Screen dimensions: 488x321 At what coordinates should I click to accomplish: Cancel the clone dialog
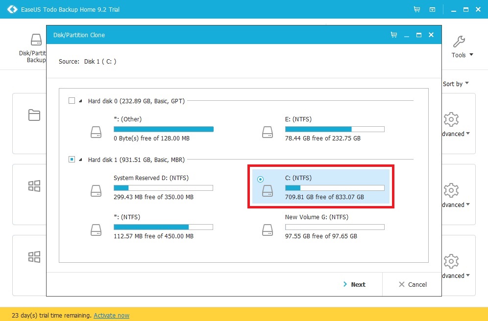pyautogui.click(x=413, y=284)
